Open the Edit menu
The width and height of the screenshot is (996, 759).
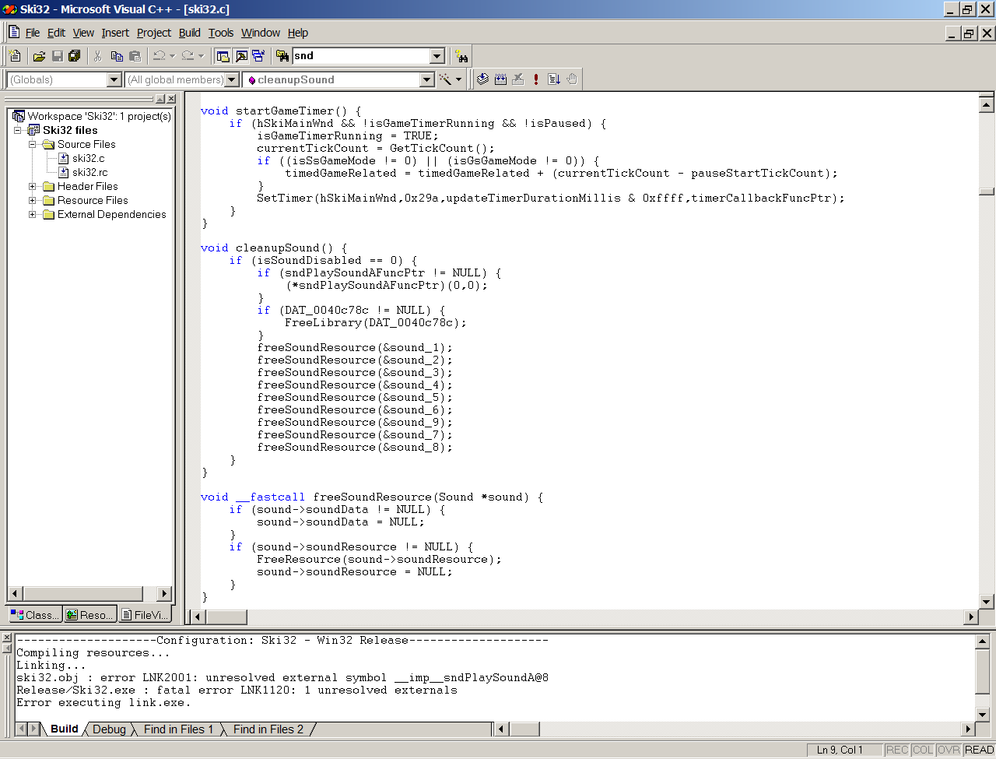click(x=56, y=33)
